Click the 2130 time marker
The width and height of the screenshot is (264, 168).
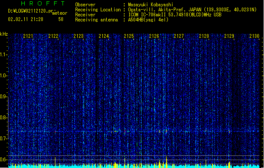[254, 36]
